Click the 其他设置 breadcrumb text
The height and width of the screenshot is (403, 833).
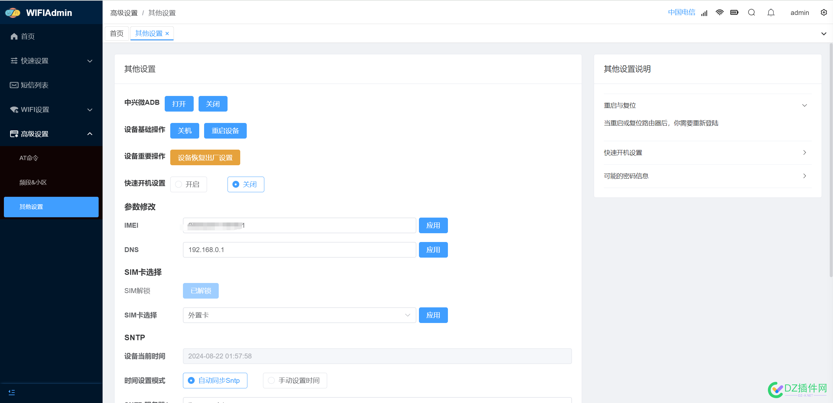[162, 13]
